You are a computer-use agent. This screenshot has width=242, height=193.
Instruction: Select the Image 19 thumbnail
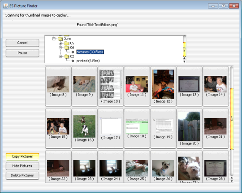coord(163,128)
